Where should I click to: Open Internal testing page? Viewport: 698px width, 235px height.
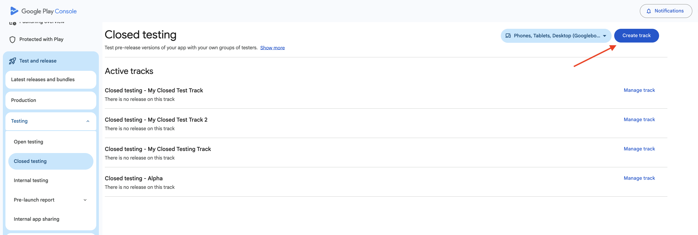point(51,181)
